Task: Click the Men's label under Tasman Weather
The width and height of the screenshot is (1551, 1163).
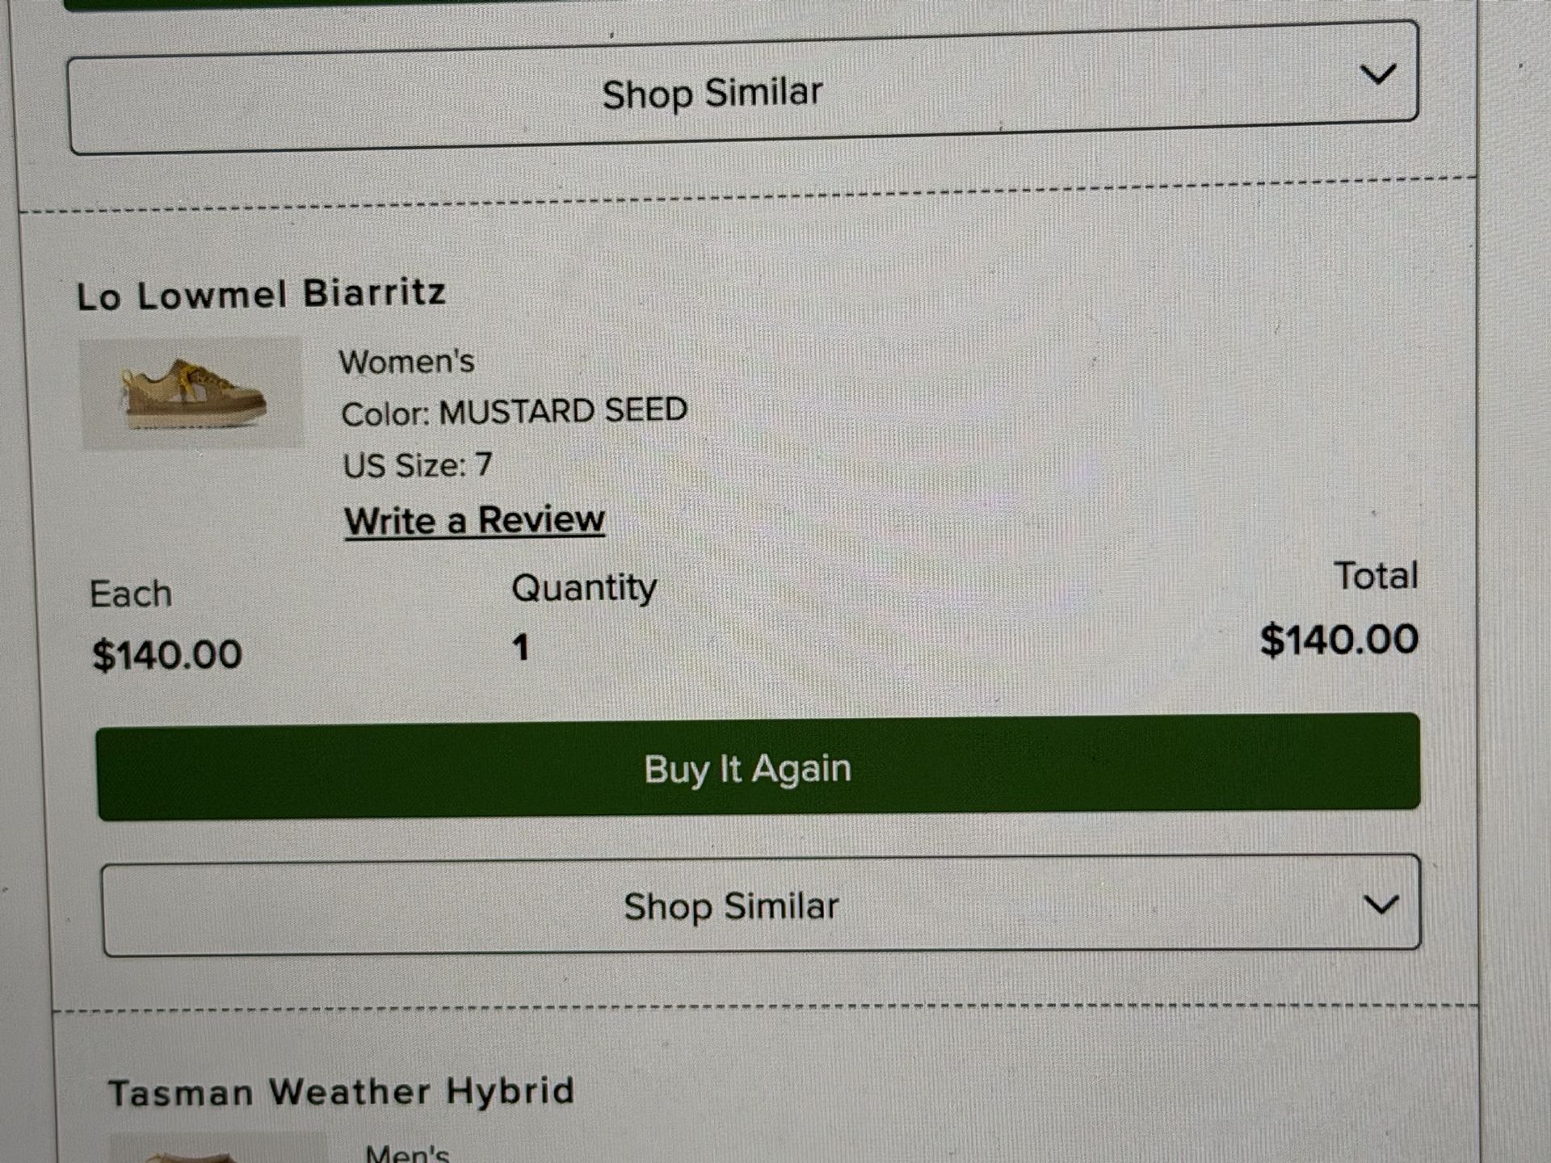Action: (407, 1153)
